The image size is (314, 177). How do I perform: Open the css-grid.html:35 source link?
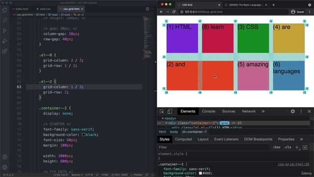click(293, 164)
